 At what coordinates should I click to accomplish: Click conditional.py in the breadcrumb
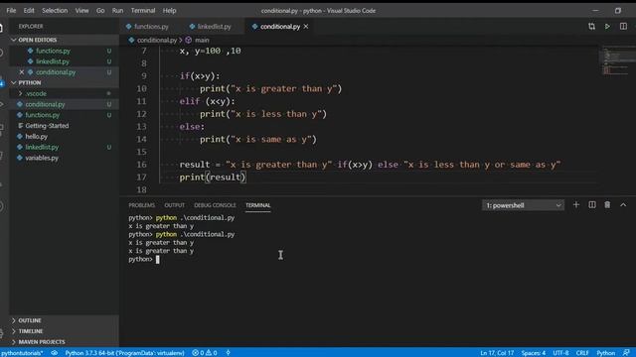[157, 40]
